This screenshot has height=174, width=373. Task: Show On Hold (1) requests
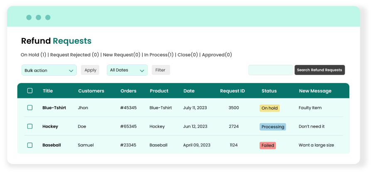33,55
